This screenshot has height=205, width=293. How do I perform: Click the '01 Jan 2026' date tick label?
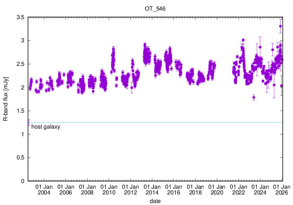(x=281, y=189)
